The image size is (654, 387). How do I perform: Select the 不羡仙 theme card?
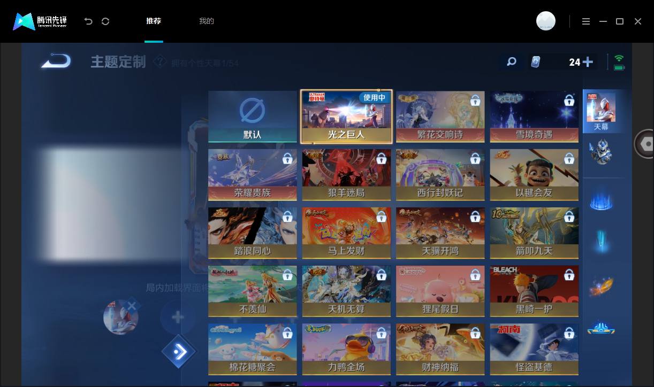point(253,291)
